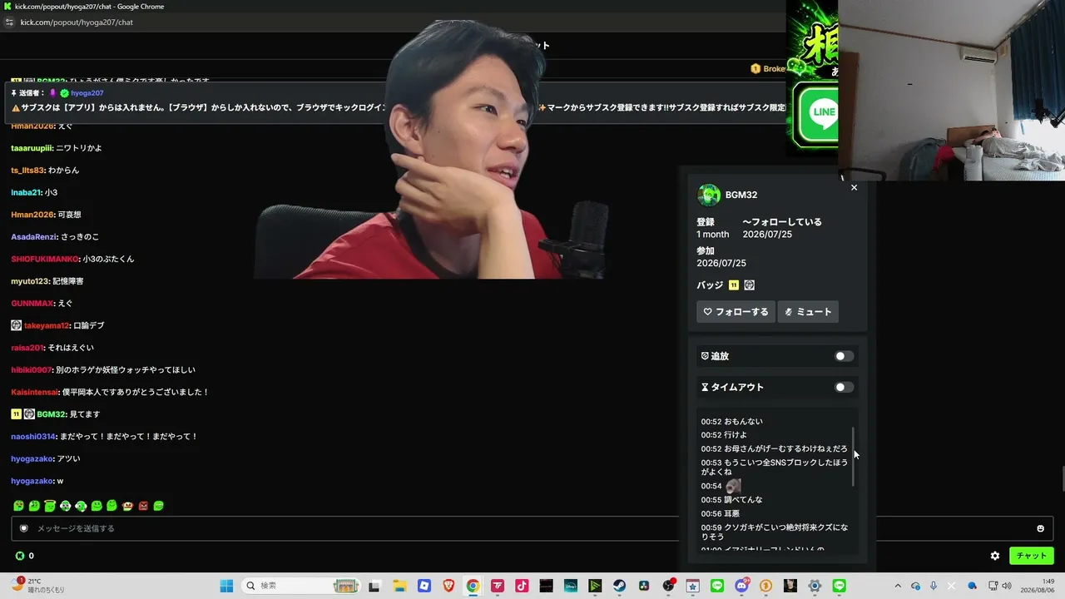Show hidden system tray icons chevron
The width and height of the screenshot is (1065, 599).
898,586
